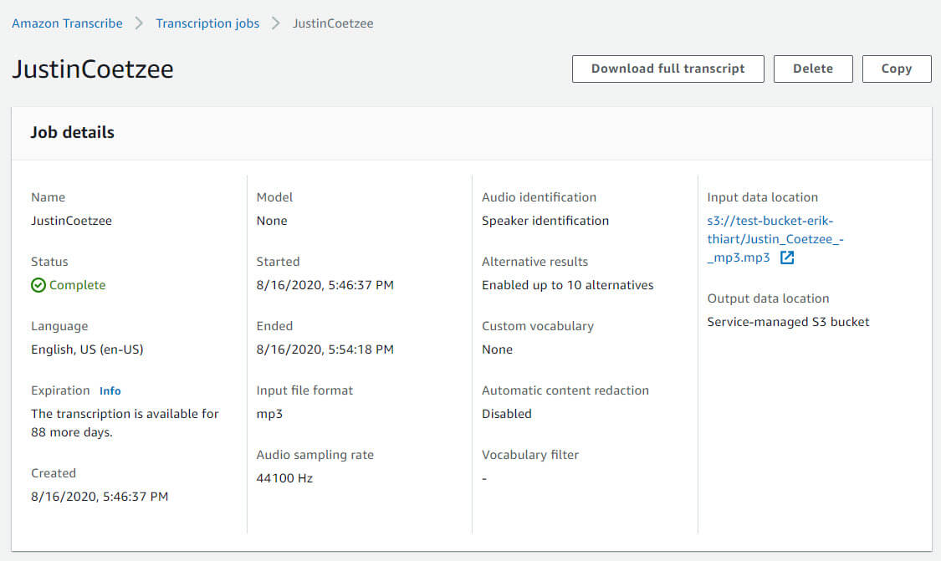This screenshot has height=561, width=941.
Task: Click the 44100 Hz audio sampling rate value
Action: (x=284, y=478)
